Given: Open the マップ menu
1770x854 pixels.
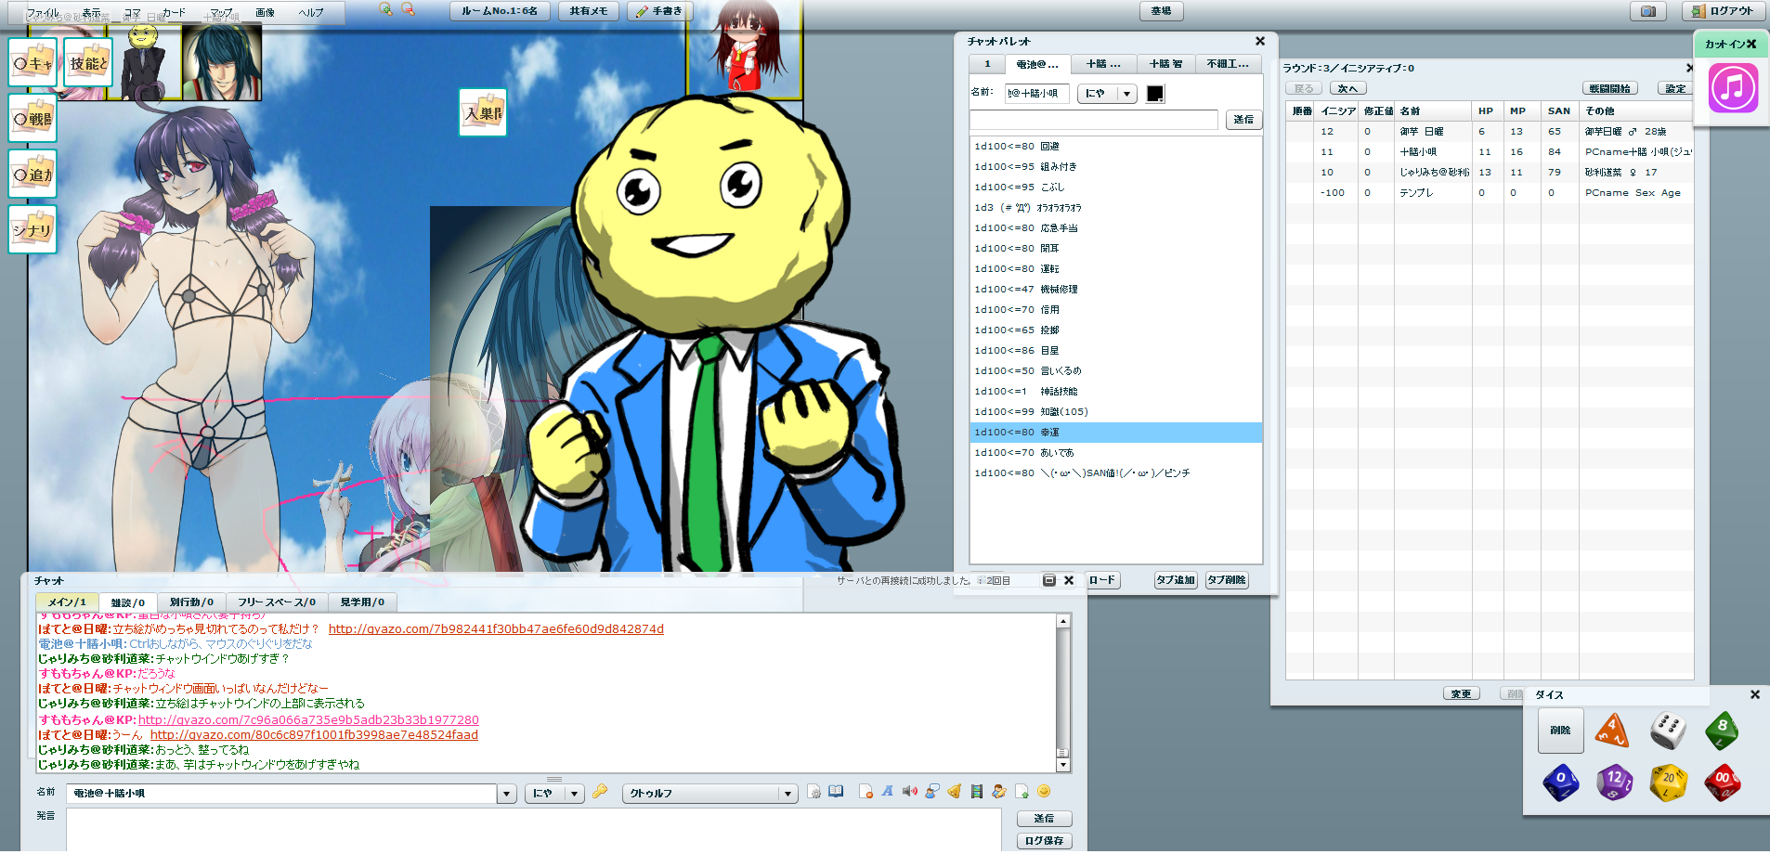Looking at the screenshot, I should pyautogui.click(x=221, y=13).
